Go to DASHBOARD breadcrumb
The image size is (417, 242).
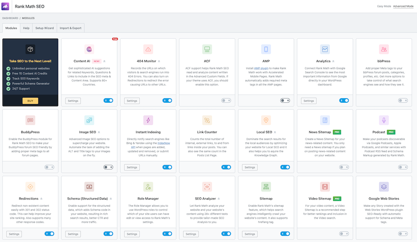coord(10,18)
